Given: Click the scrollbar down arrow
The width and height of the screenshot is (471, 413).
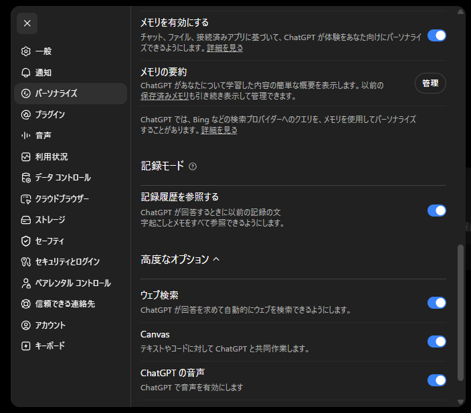Looking at the screenshot, I should [x=460, y=402].
